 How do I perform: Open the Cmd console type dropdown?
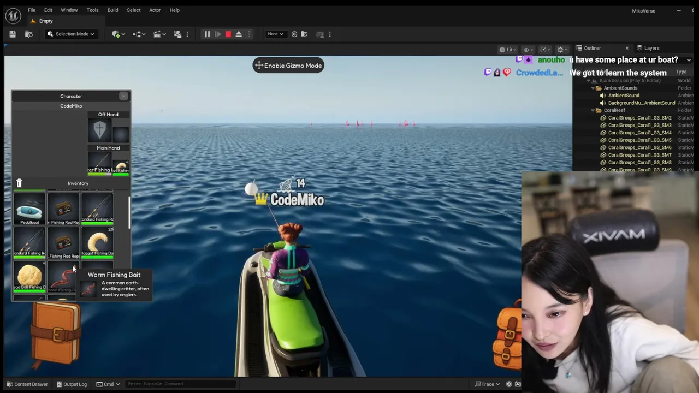(108, 384)
